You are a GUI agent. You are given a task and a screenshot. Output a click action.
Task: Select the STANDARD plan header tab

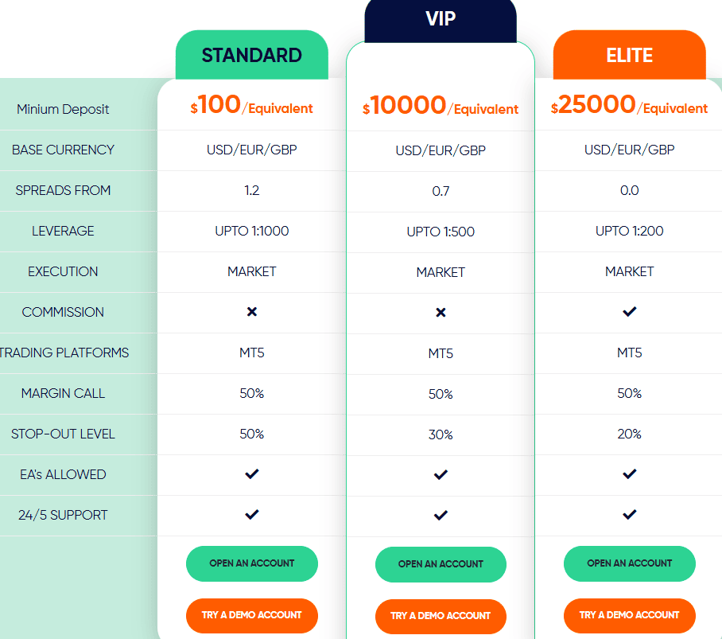[x=251, y=55]
